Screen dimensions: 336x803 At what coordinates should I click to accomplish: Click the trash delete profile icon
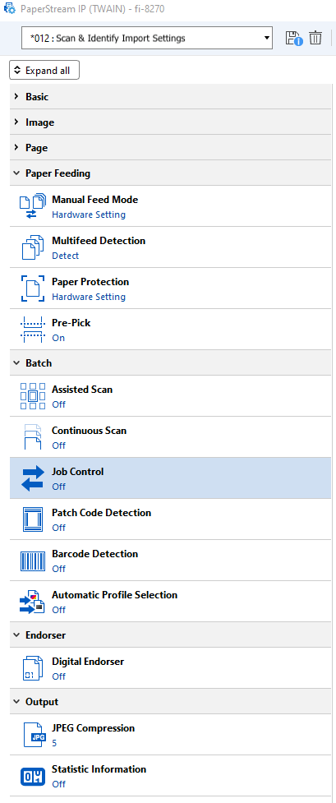[315, 38]
